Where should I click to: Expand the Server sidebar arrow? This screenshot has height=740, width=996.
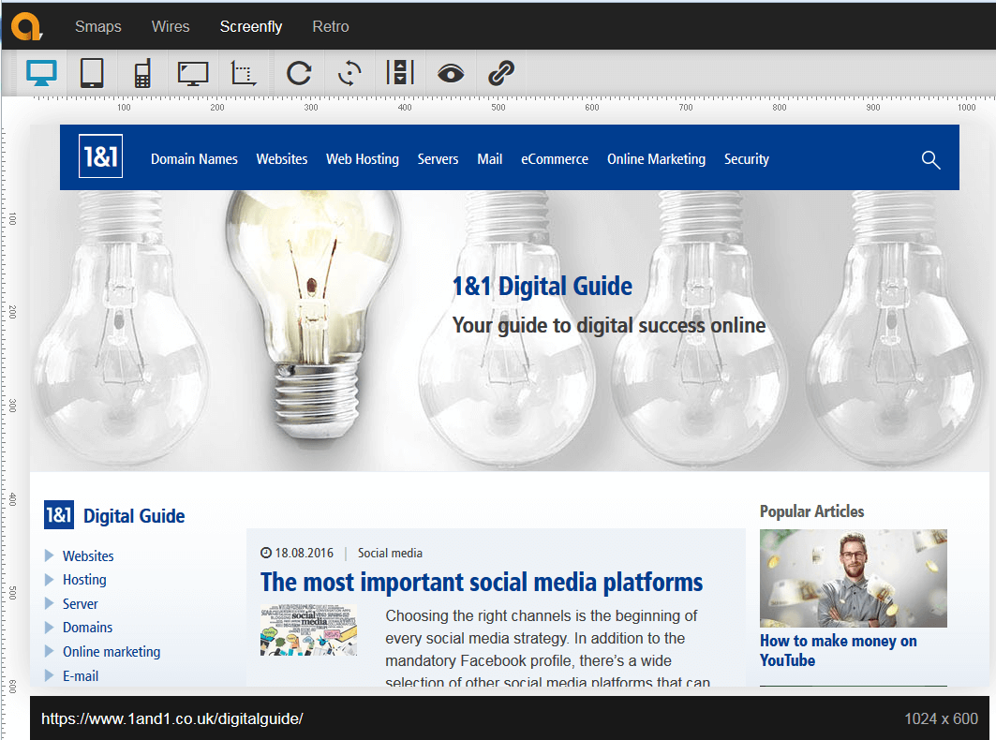point(49,603)
